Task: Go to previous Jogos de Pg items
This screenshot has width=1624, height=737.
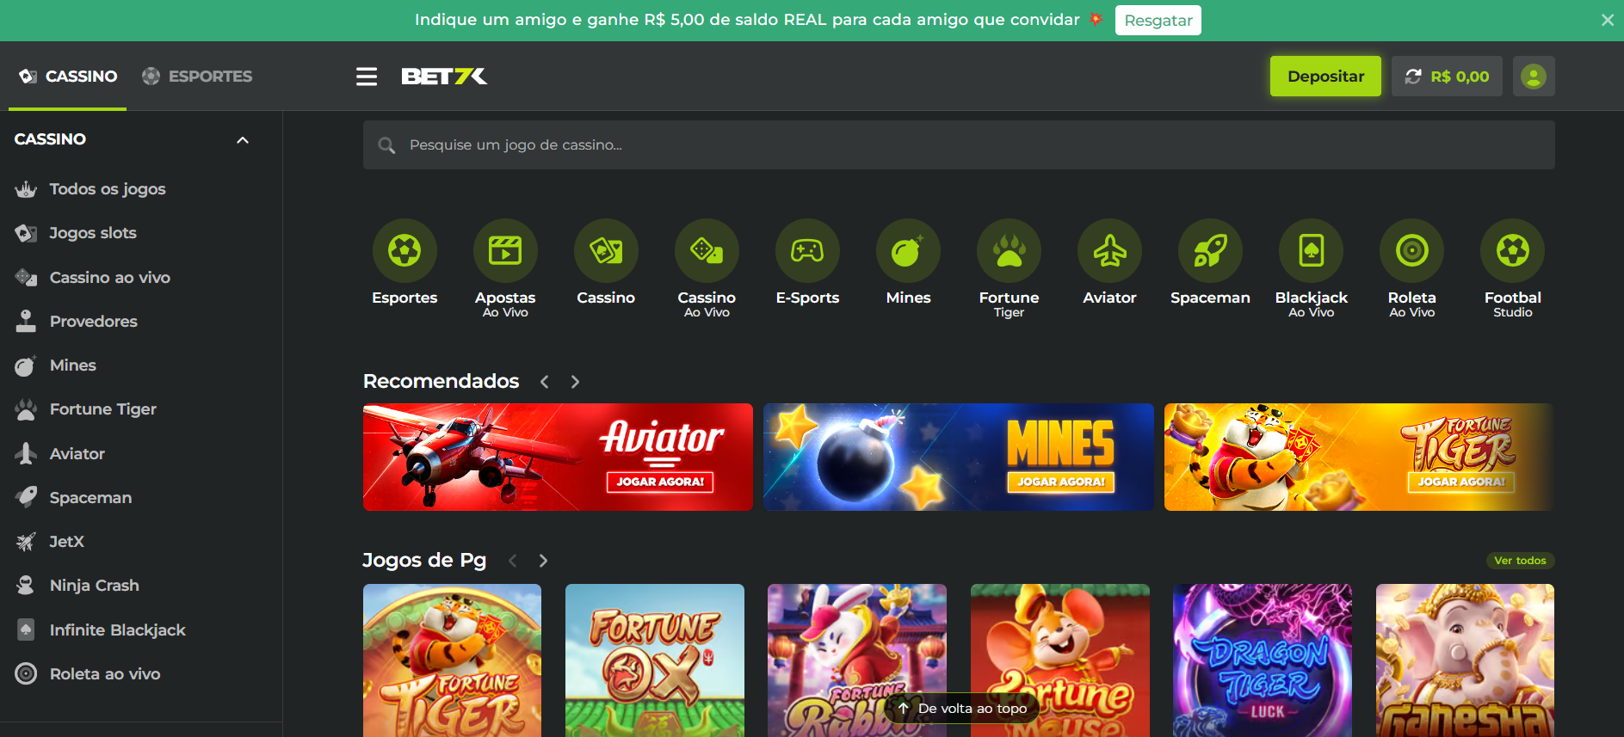Action: click(x=512, y=561)
